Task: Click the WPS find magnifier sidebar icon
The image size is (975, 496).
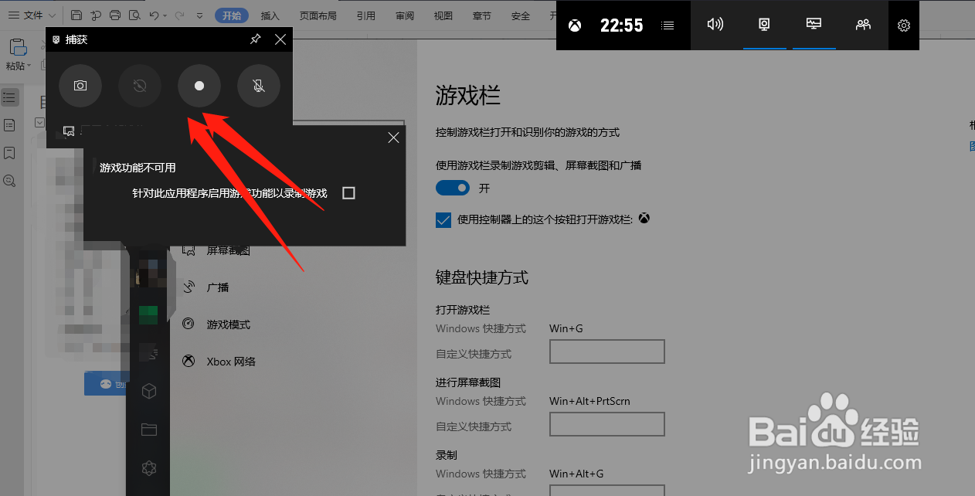Action: click(9, 180)
